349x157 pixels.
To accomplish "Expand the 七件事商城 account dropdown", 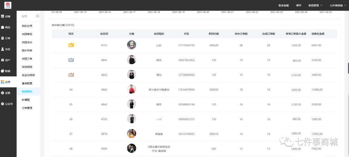I will 338,5.
